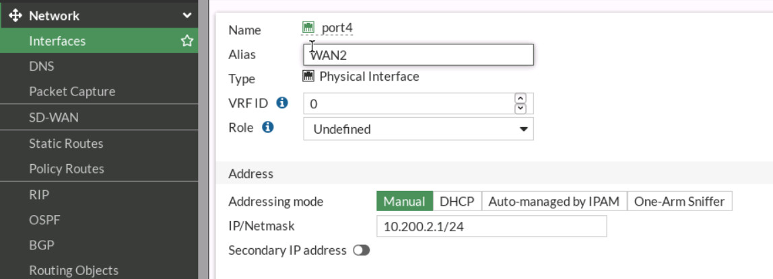This screenshot has height=279, width=773.
Task: Click the Physical Interface type icon
Action: (309, 77)
